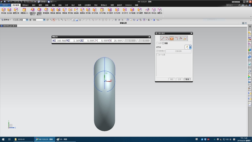Select the Arc tool in Basic Curves dialog
This screenshot has height=142, width=252.
(x=167, y=38)
